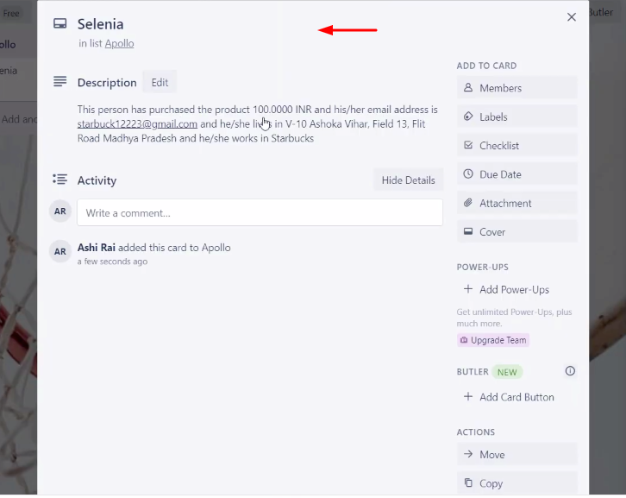Add a Checklist to the card
Screen dimensions: 626x498
pyautogui.click(x=517, y=146)
